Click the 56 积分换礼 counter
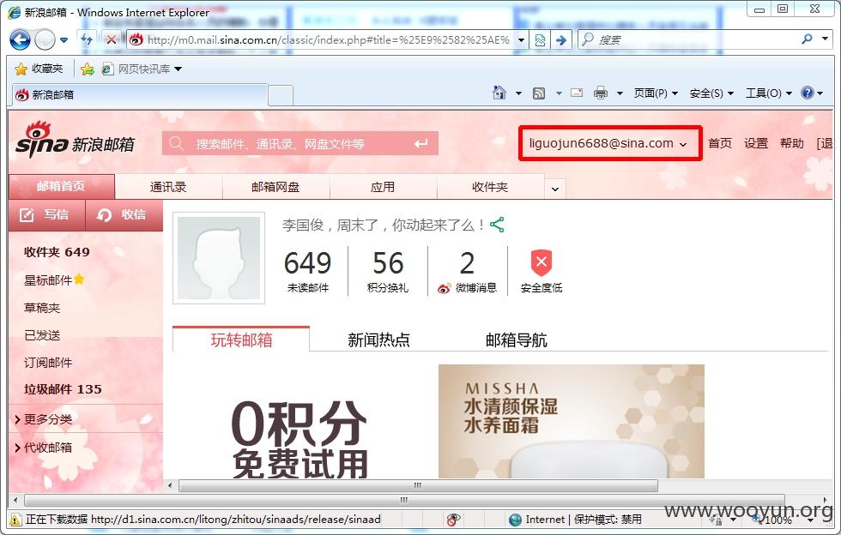Image resolution: width=841 pixels, height=535 pixels. pyautogui.click(x=388, y=271)
